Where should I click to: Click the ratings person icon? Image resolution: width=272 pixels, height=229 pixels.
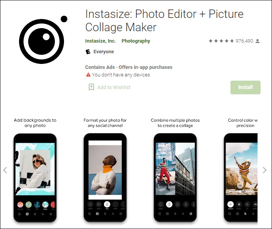point(258,41)
